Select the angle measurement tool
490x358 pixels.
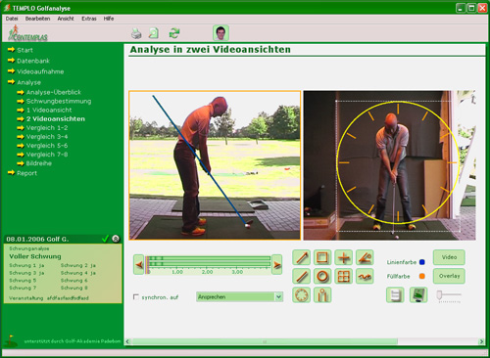pyautogui.click(x=365, y=257)
